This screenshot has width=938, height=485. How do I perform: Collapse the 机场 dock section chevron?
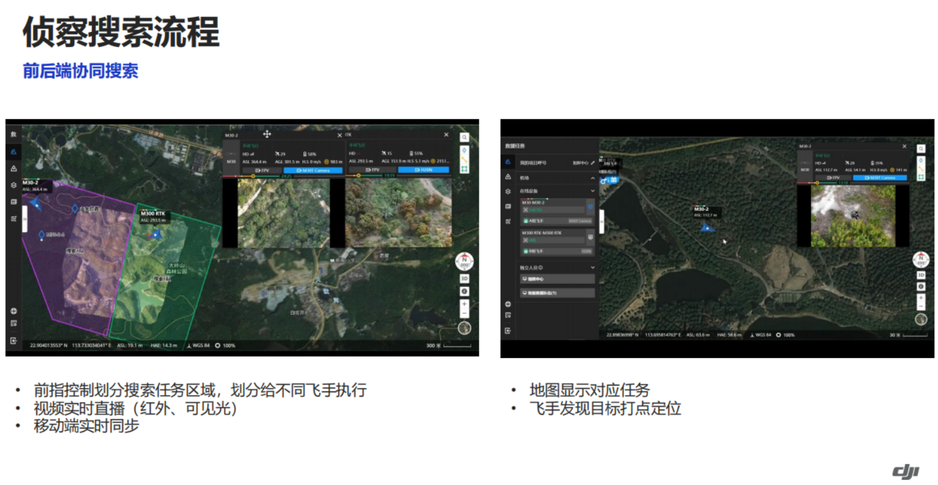pos(593,178)
